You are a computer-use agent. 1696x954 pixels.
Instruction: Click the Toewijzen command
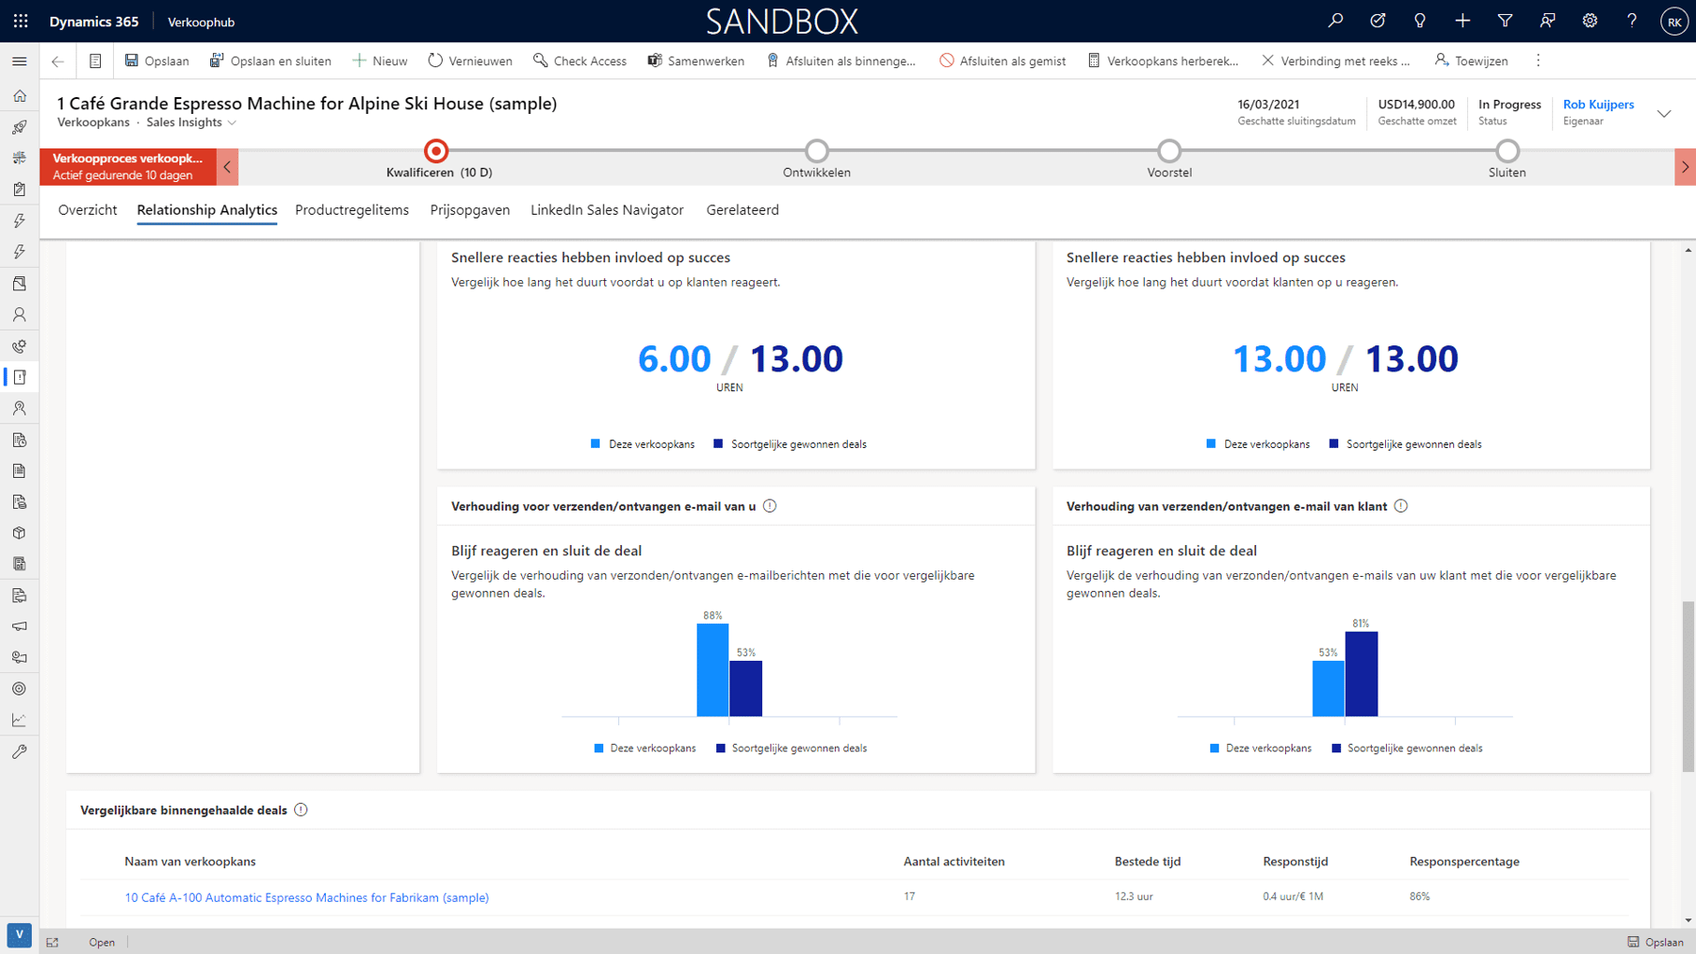click(1472, 61)
